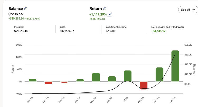Click the Cash amount $17,239.37

[x=67, y=31]
